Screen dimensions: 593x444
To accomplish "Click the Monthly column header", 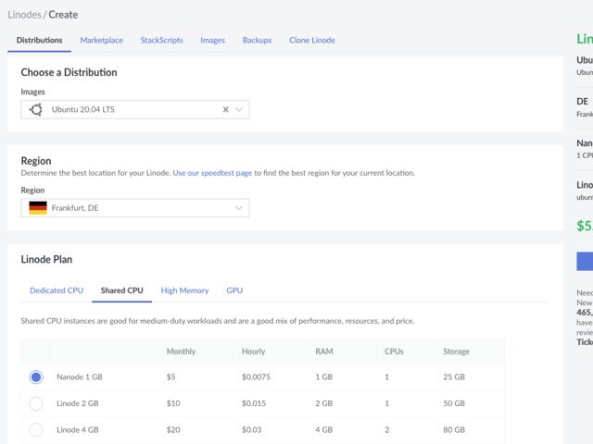I will (x=182, y=351).
